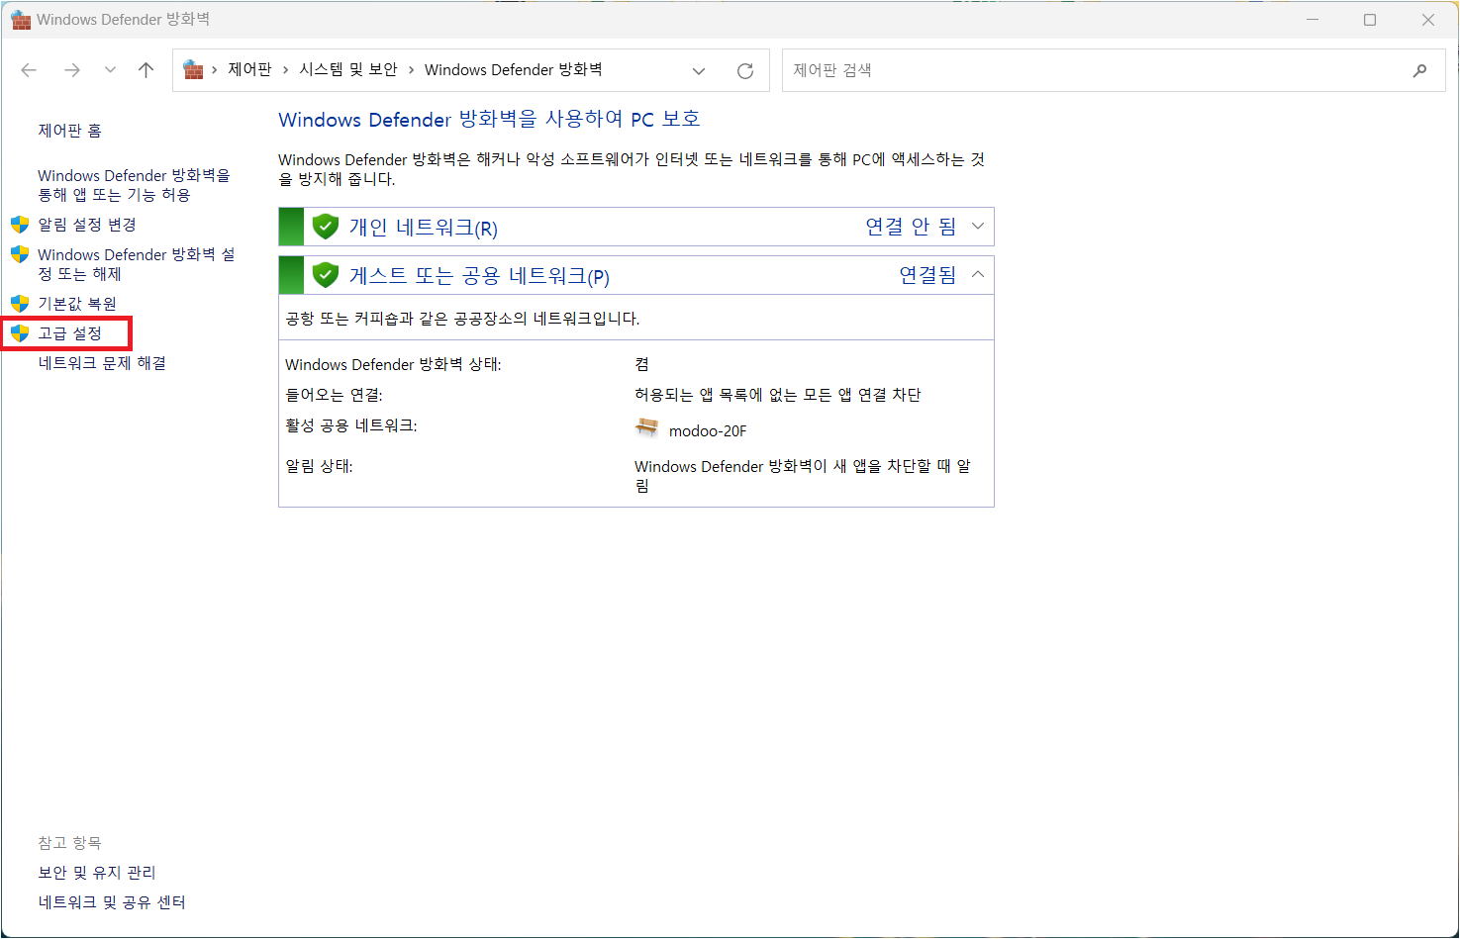Collapse 게스트 또는 공용 네트워크 section chevron
This screenshot has width=1460, height=939.
pos(978,275)
